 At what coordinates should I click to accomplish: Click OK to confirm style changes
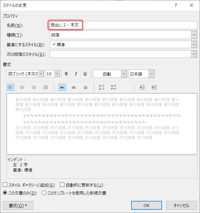click(146, 205)
